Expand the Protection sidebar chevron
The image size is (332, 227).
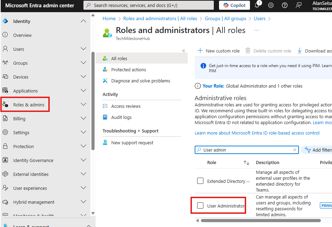pos(84,146)
